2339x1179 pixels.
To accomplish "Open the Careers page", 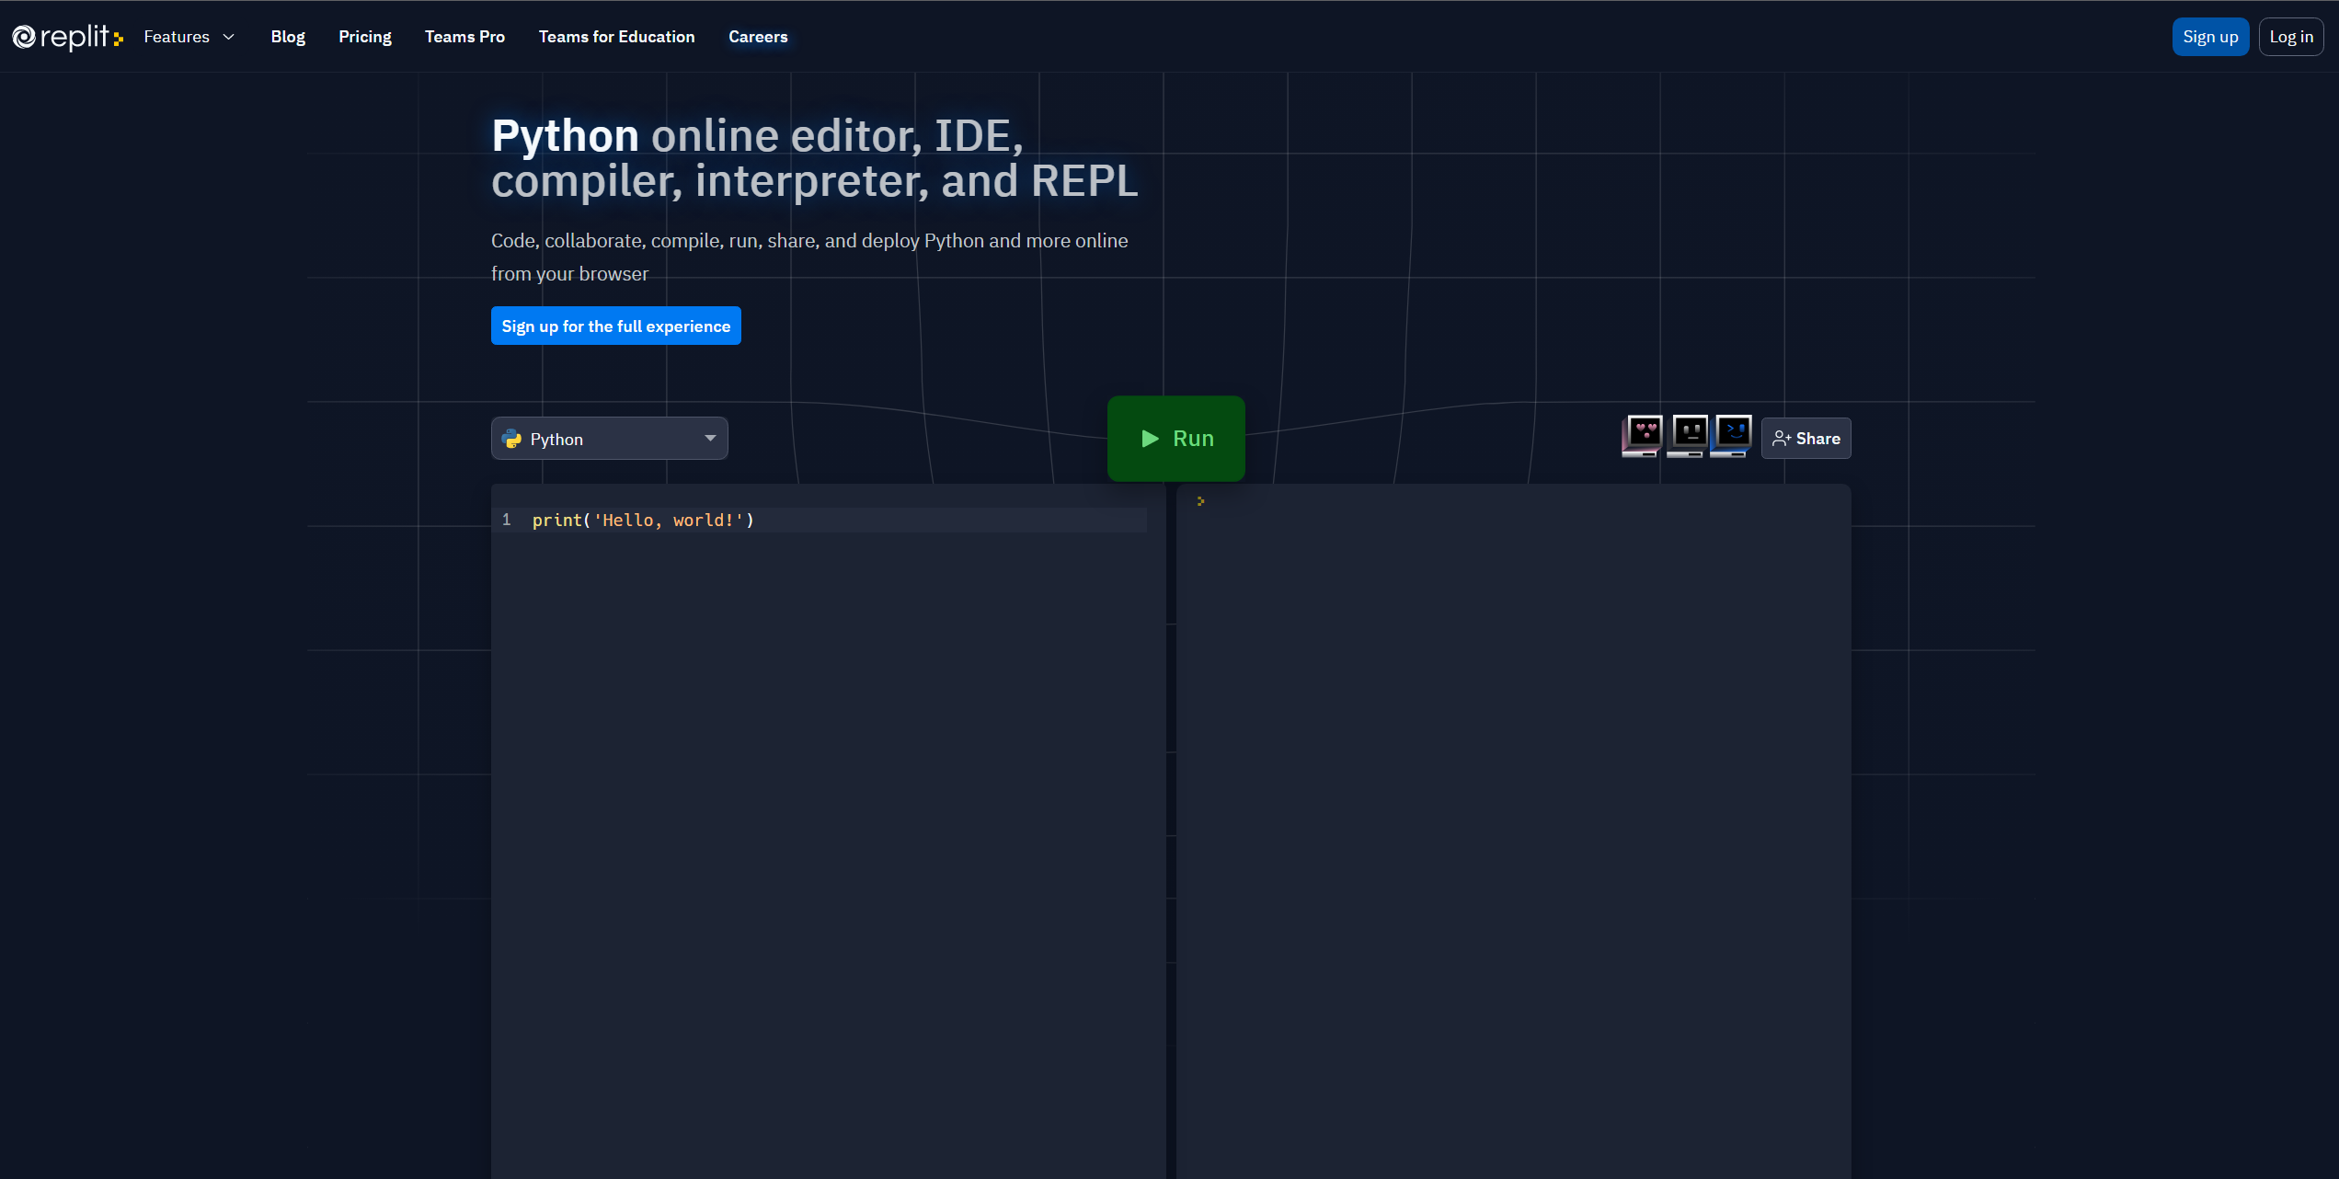I will coord(758,37).
